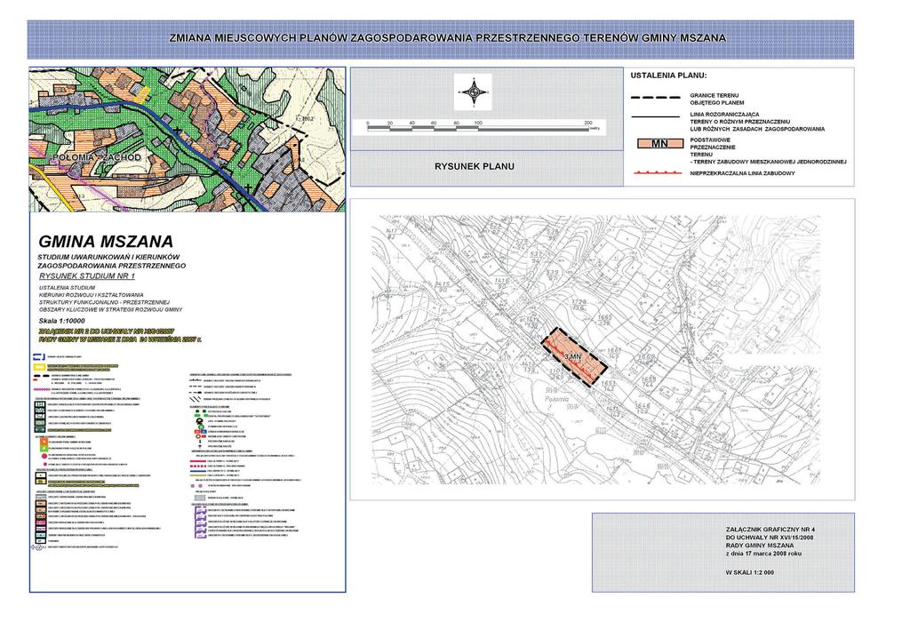Select the 'ZAŁĄCZNIK GRAFICZNY NR 4' text
The image size is (910, 622).
pyautogui.click(x=770, y=530)
